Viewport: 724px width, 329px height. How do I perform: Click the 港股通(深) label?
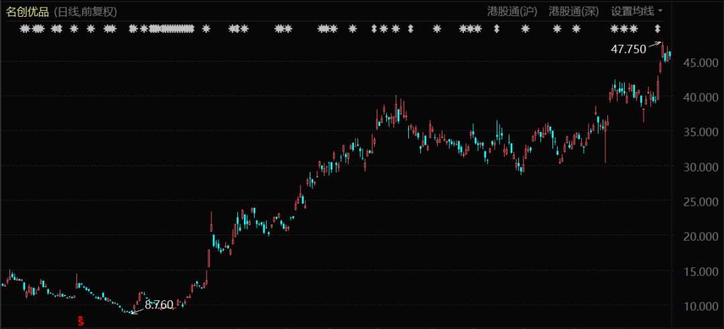[x=573, y=11]
